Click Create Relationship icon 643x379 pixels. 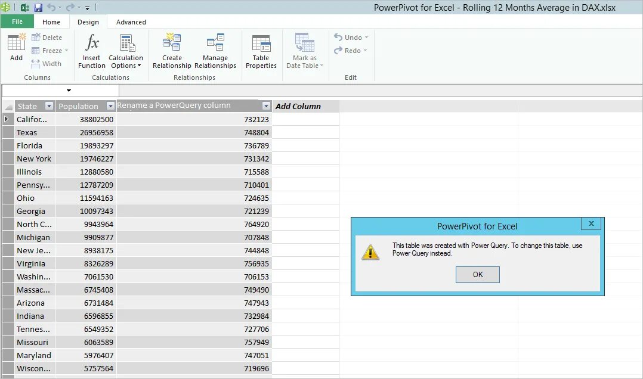[x=172, y=51]
